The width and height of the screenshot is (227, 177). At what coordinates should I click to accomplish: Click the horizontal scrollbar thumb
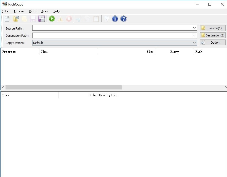click(x=64, y=88)
